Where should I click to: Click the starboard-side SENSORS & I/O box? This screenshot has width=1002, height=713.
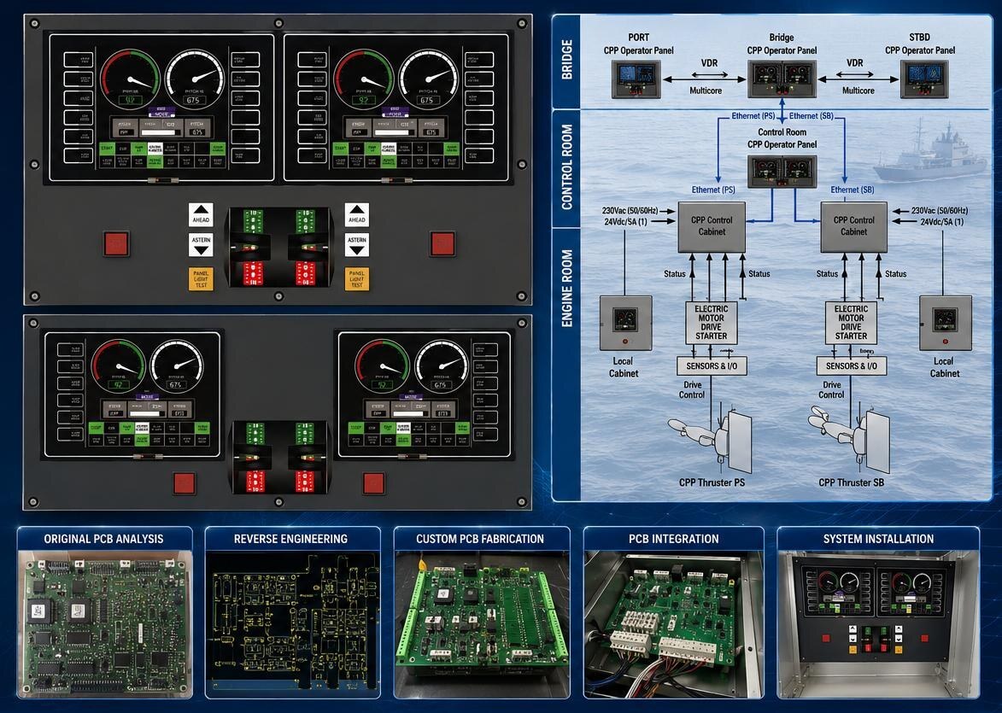coord(851,366)
